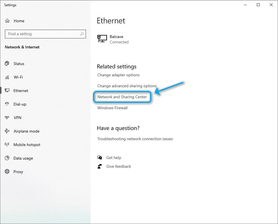Click the Status globe icon
Image resolution: width=278 pixels, height=224 pixels.
[x=7, y=64]
